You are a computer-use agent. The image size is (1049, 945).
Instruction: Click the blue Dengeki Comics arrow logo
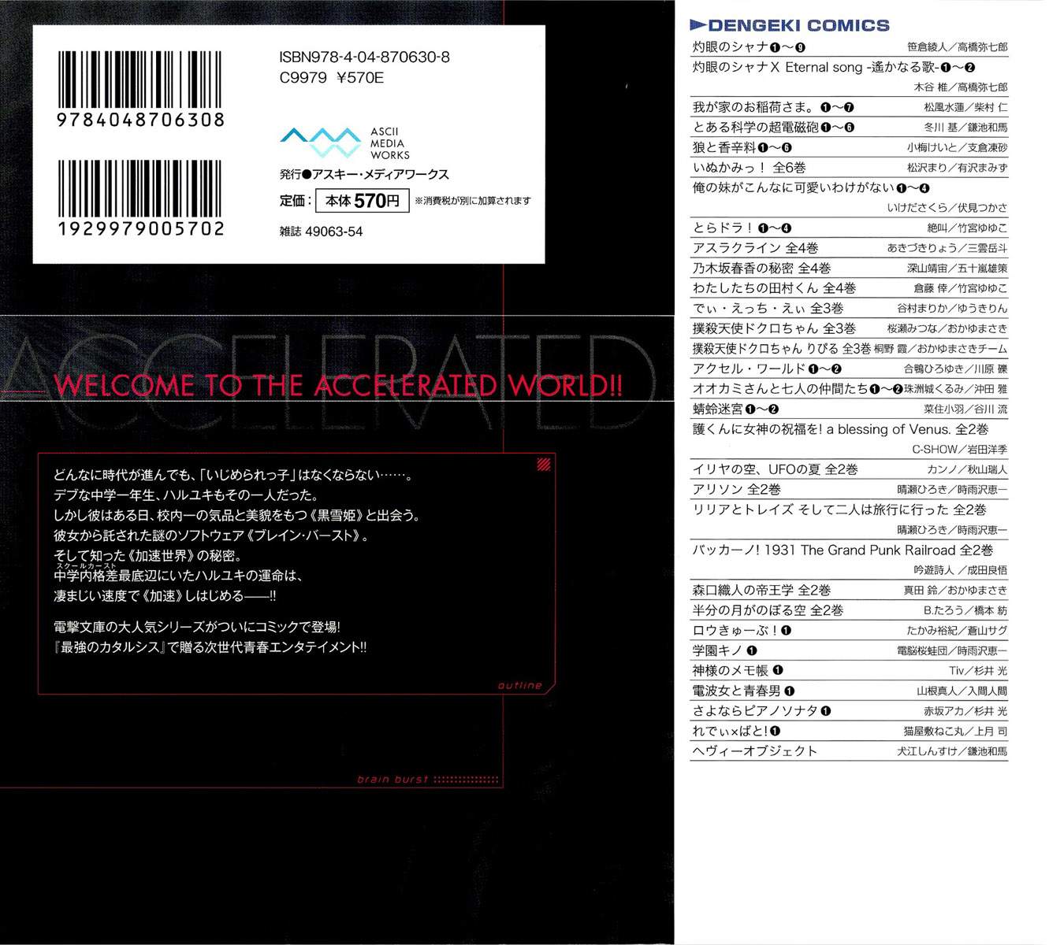(697, 25)
